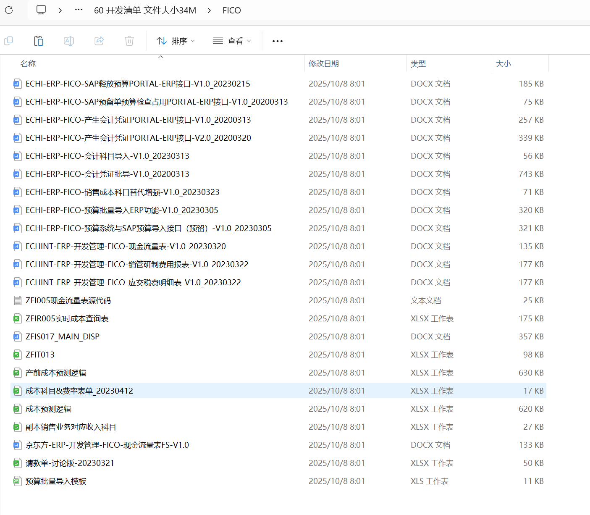Screen dimensions: 590x515
Task: Expand the breadcrumb chevron before FICO
Action: click(x=209, y=11)
